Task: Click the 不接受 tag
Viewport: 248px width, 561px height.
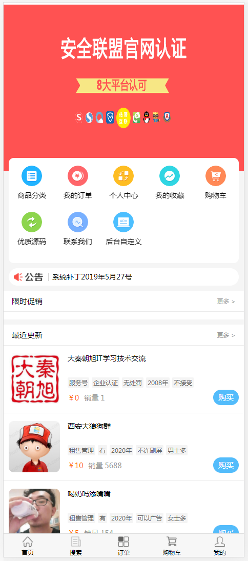Action: click(183, 383)
